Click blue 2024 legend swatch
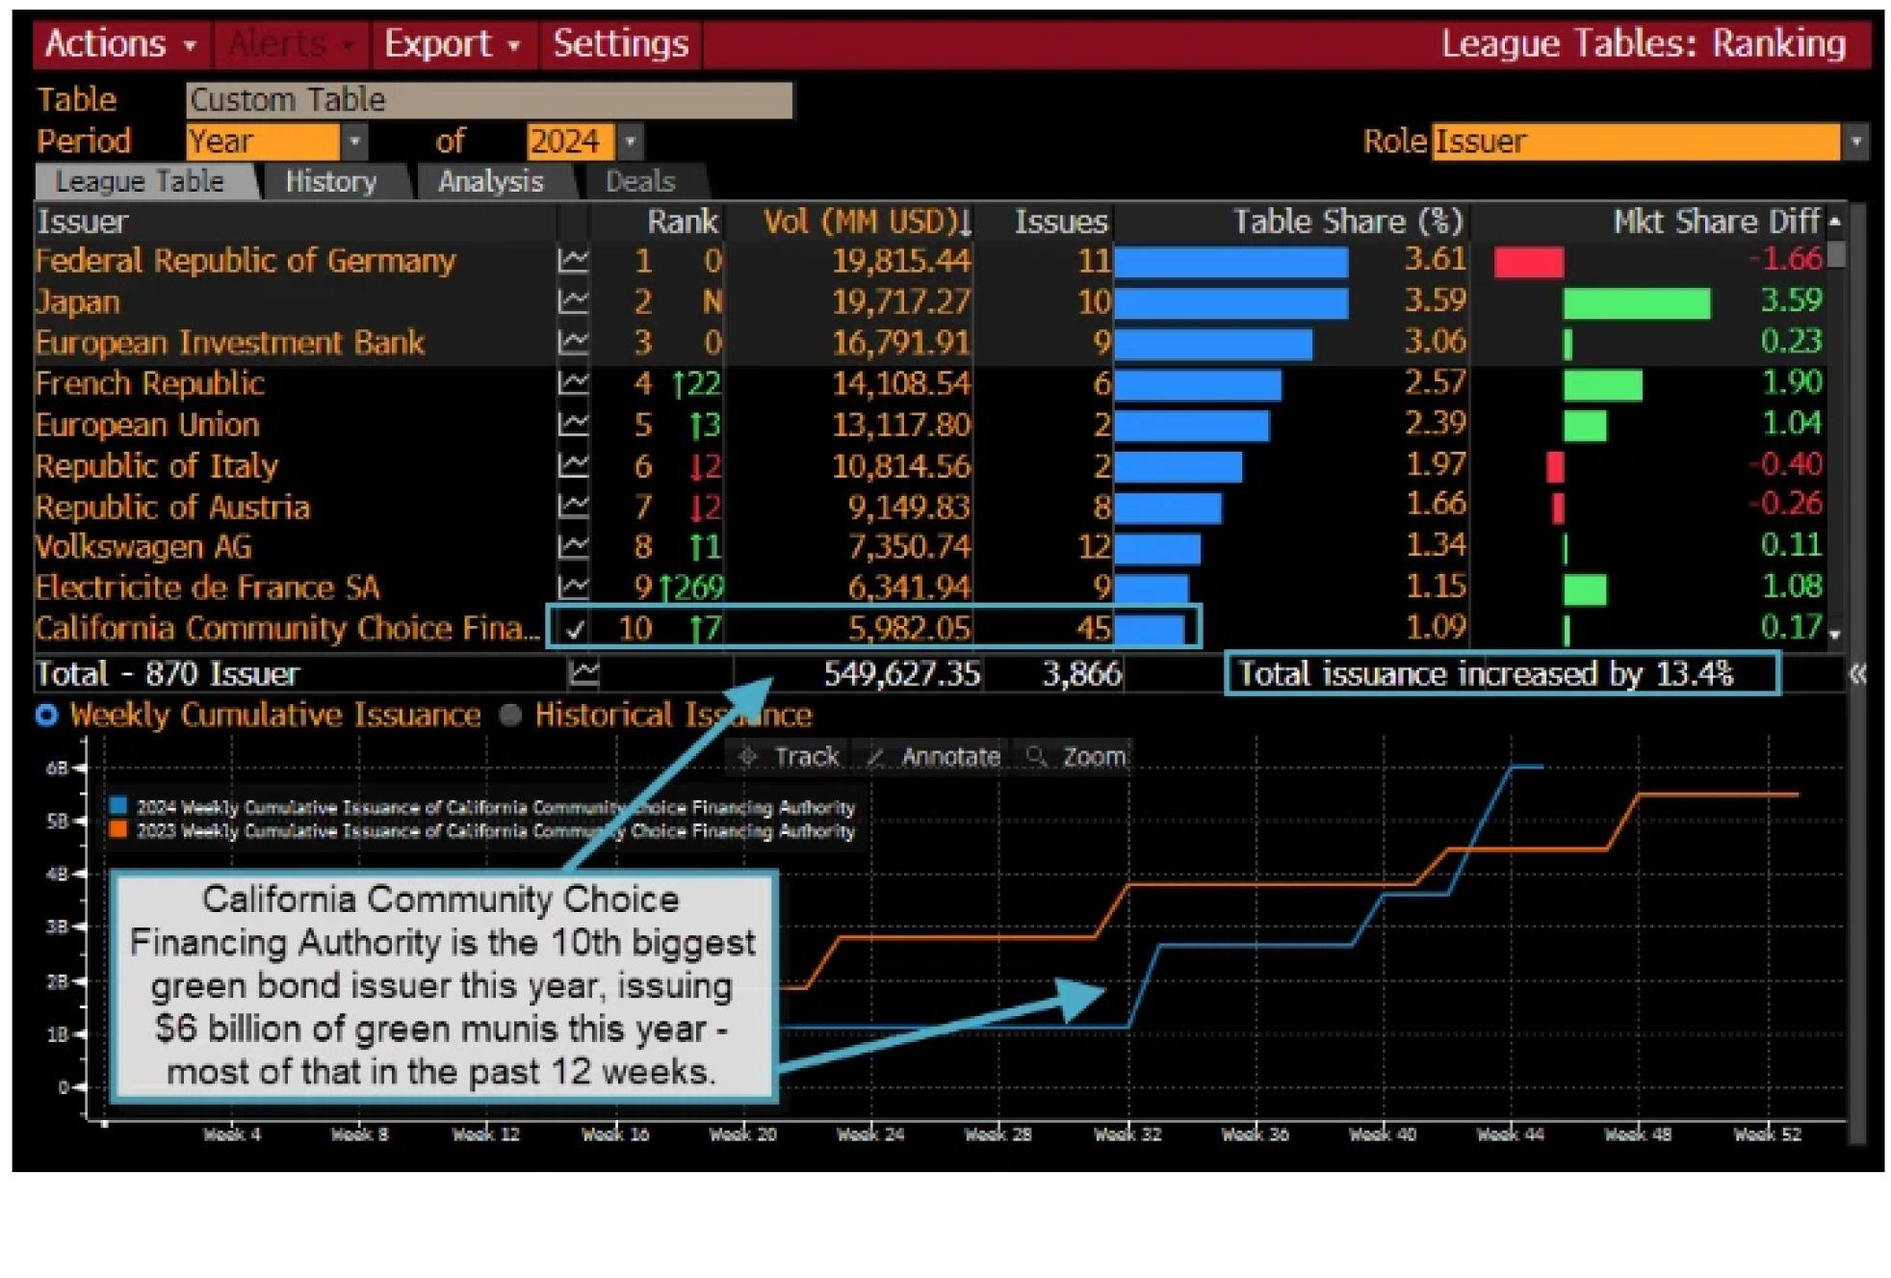The image size is (1891, 1278). point(118,806)
